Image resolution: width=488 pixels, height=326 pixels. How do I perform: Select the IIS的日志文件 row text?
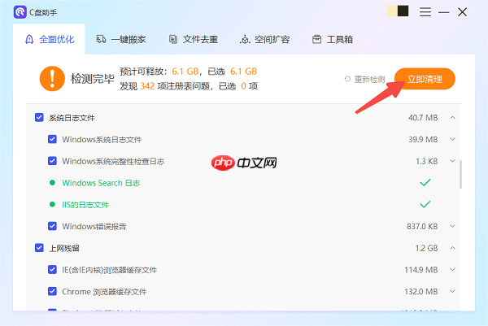(85, 205)
